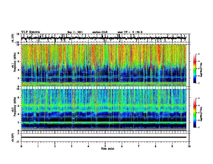Image resolution: width=213 pixels, height=164 pixels.
Task: Click the ch.2 color scale log(PSD) unit label
Action: [x=201, y=114]
